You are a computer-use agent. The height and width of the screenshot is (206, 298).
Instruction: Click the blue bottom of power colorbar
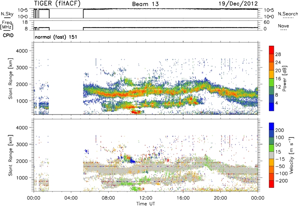272,107
